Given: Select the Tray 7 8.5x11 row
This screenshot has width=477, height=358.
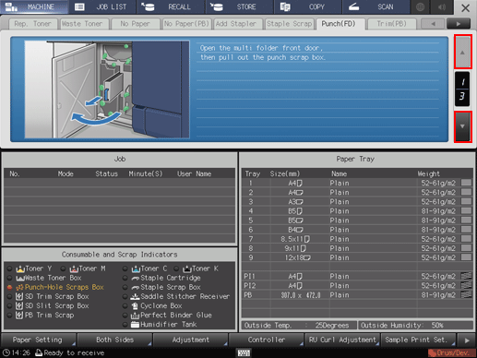Looking at the screenshot, I should [358, 239].
